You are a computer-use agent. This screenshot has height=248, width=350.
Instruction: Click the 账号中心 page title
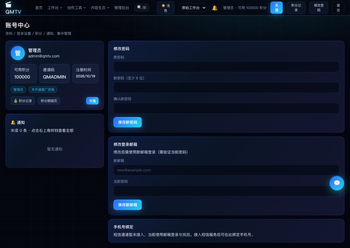coord(17,25)
